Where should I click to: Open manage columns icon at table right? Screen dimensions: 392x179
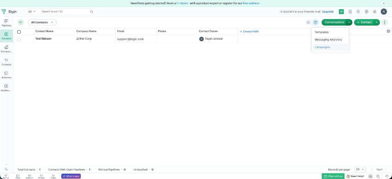coord(388,31)
